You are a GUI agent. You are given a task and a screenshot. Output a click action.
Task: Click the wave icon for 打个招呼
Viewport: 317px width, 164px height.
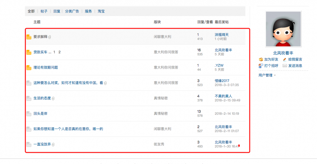261,66
